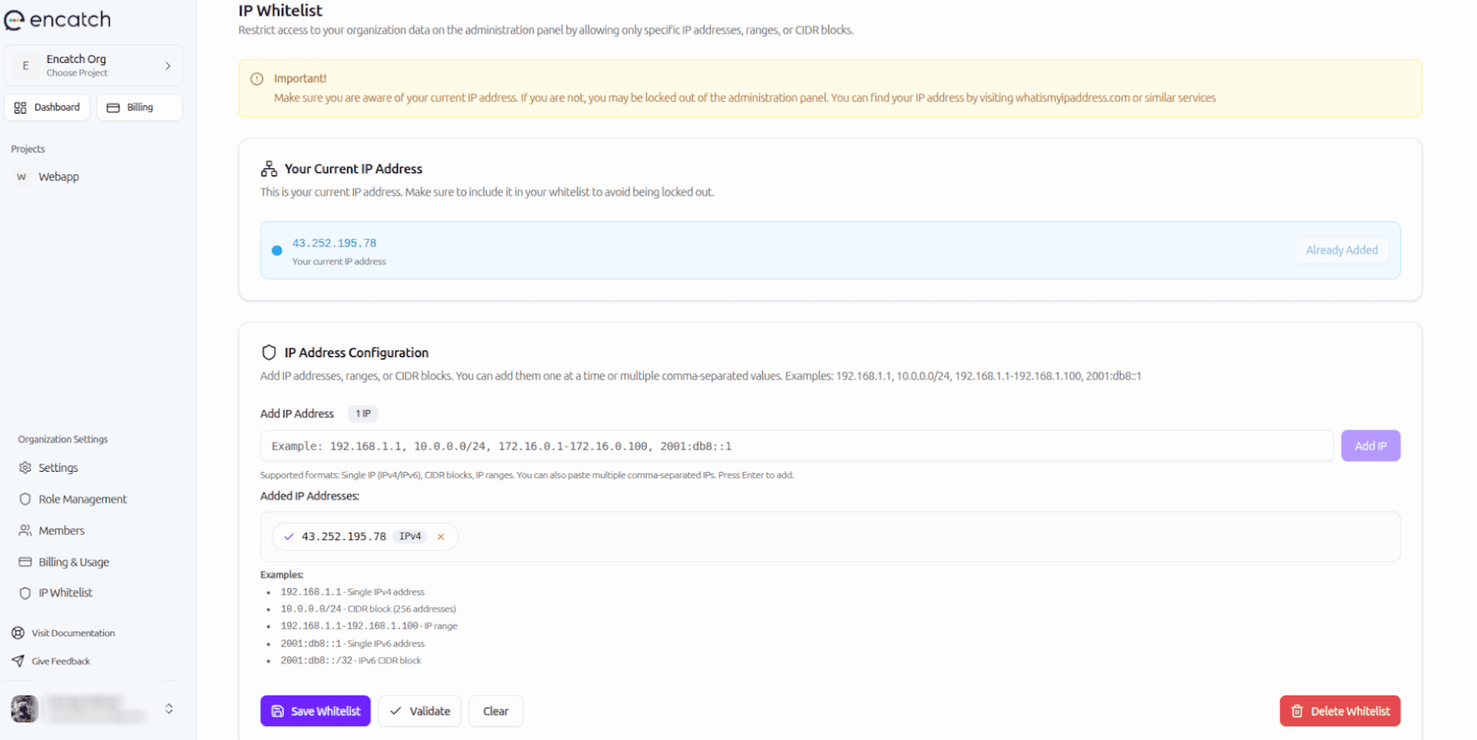Click the Billing & Usage card icon
This screenshot has width=1477, height=740.
coord(25,562)
